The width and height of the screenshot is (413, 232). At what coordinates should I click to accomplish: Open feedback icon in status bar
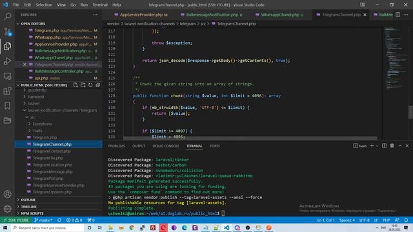tap(397, 220)
